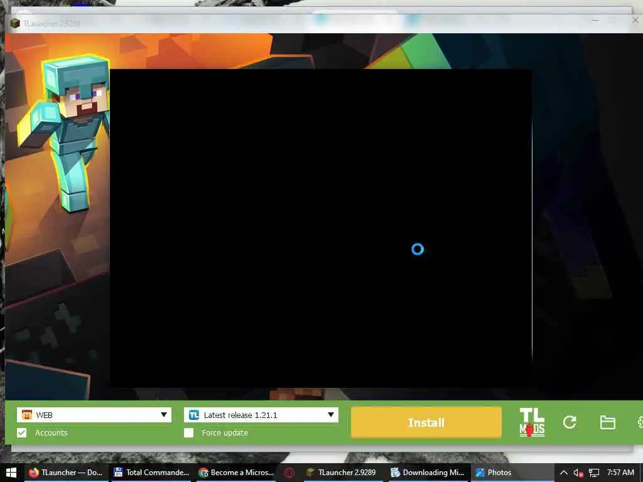The width and height of the screenshot is (643, 482).
Task: Open the TL Mods icon
Action: (x=532, y=422)
